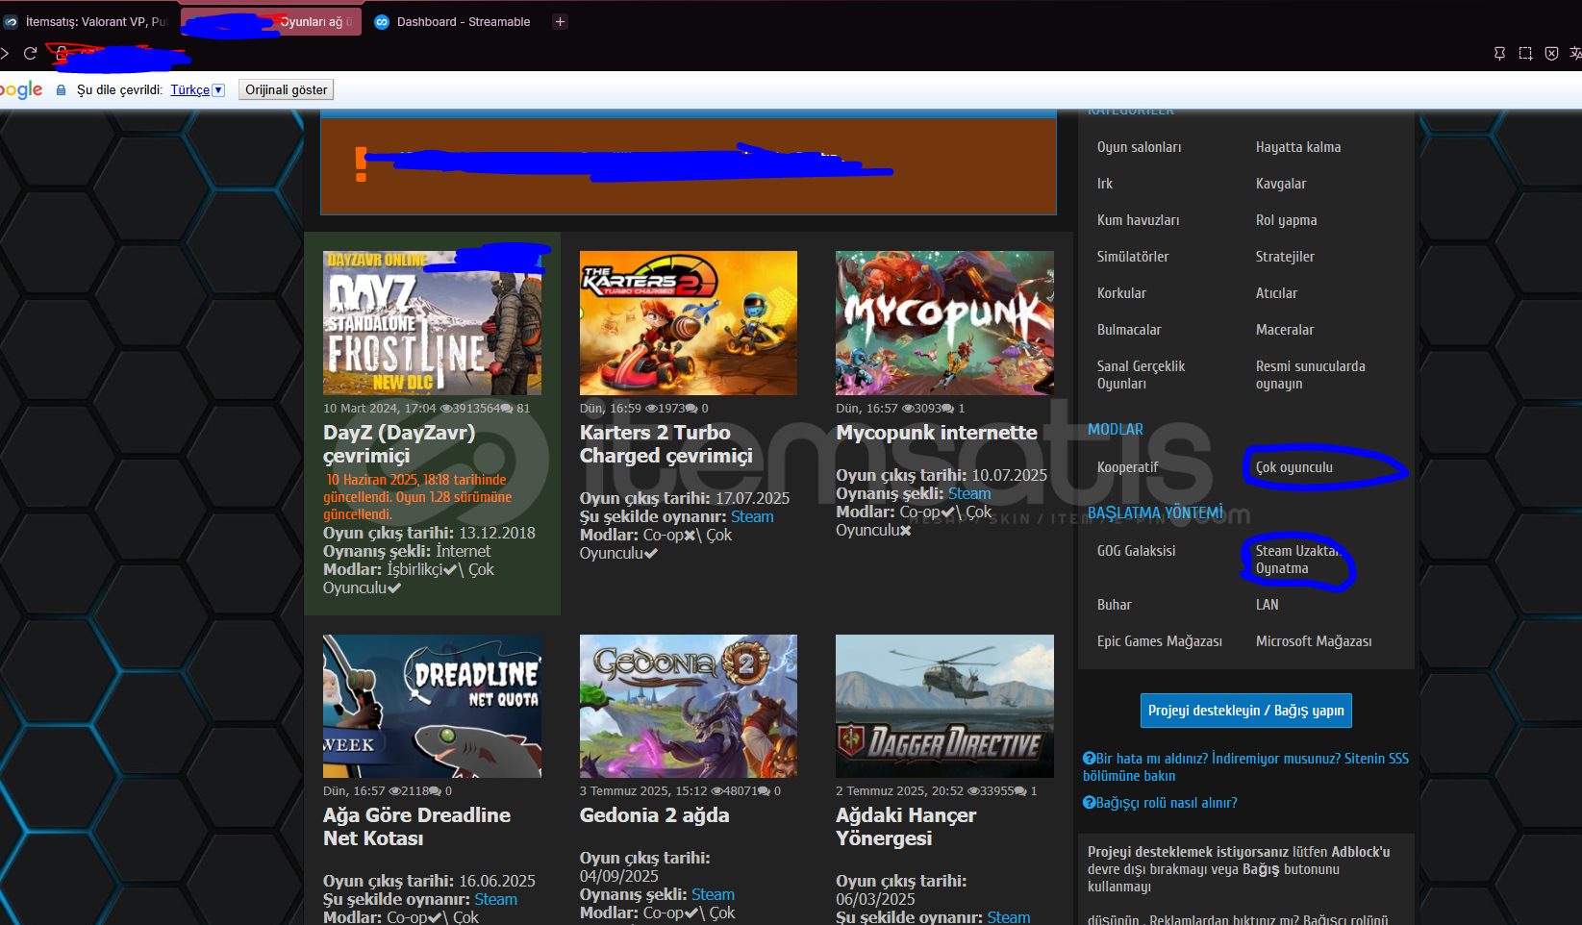The width and height of the screenshot is (1582, 925).
Task: Select the Oyun salonları category
Action: [x=1140, y=147]
